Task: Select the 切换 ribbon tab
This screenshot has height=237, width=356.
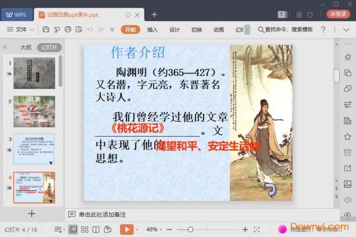Action: coord(197,29)
